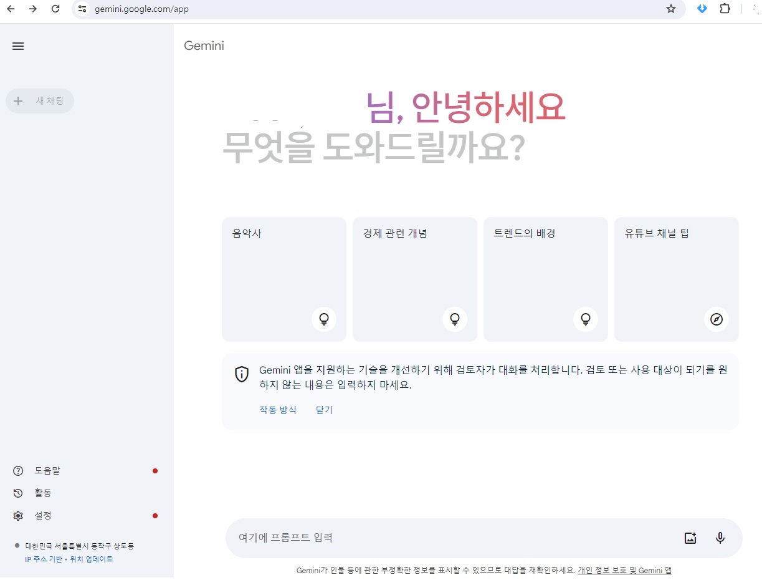Collapse sidebar with the hamburger menu icon
The width and height of the screenshot is (762, 580).
(x=18, y=46)
